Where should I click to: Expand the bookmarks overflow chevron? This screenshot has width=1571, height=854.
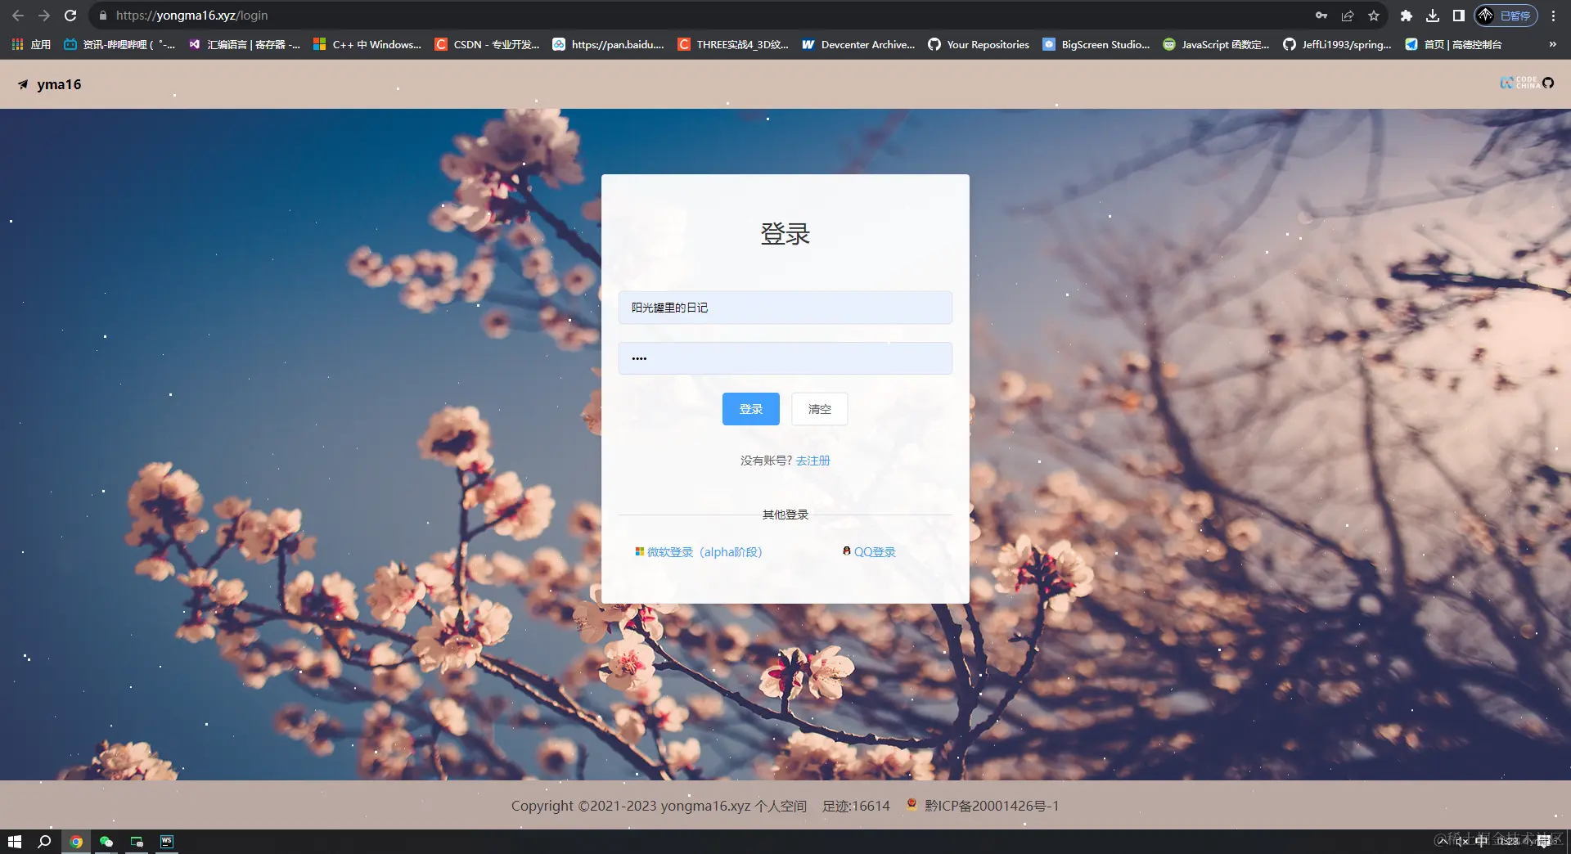point(1551,45)
